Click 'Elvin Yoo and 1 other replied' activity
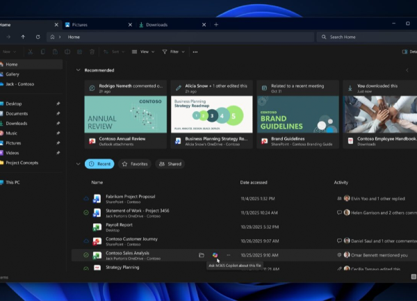 (378, 199)
